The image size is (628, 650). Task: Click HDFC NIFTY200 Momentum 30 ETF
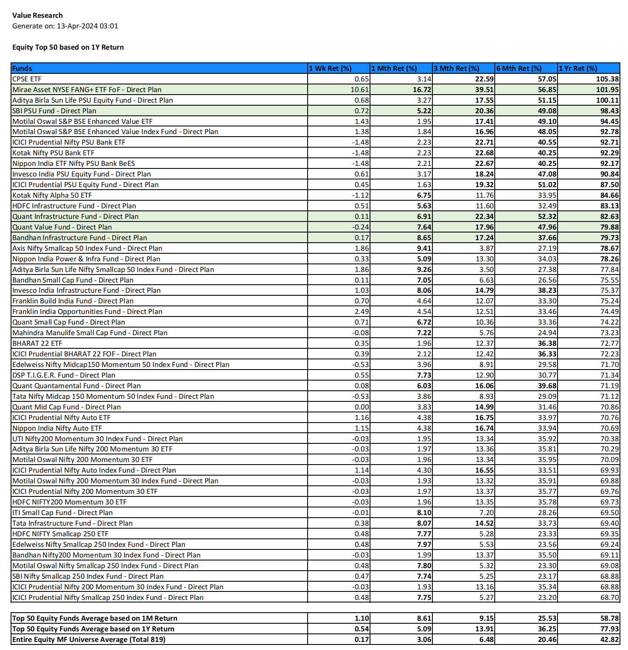coord(70,502)
